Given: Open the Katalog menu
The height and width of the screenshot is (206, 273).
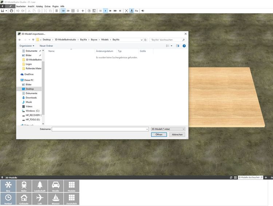Looking at the screenshot, I should tap(39, 6).
